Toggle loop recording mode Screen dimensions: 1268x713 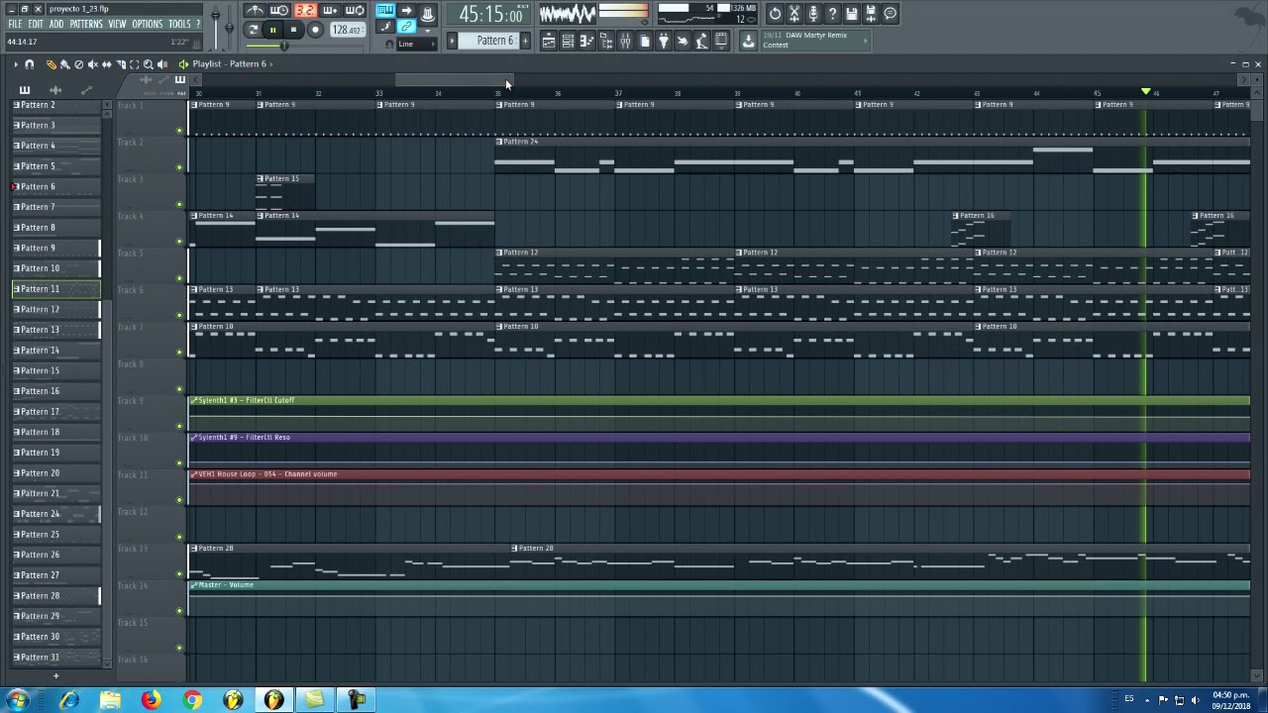pyautogui.click(x=354, y=10)
